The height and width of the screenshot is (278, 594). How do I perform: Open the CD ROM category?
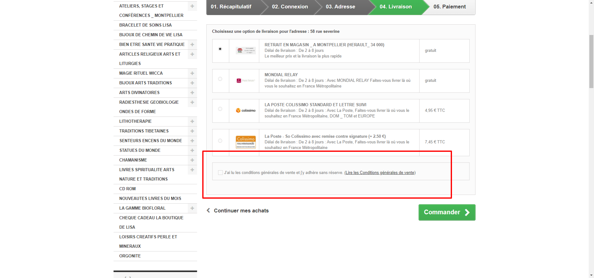click(127, 189)
